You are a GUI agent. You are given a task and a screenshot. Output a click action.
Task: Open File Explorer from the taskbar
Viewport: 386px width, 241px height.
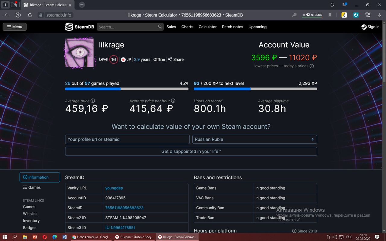tap(25, 237)
